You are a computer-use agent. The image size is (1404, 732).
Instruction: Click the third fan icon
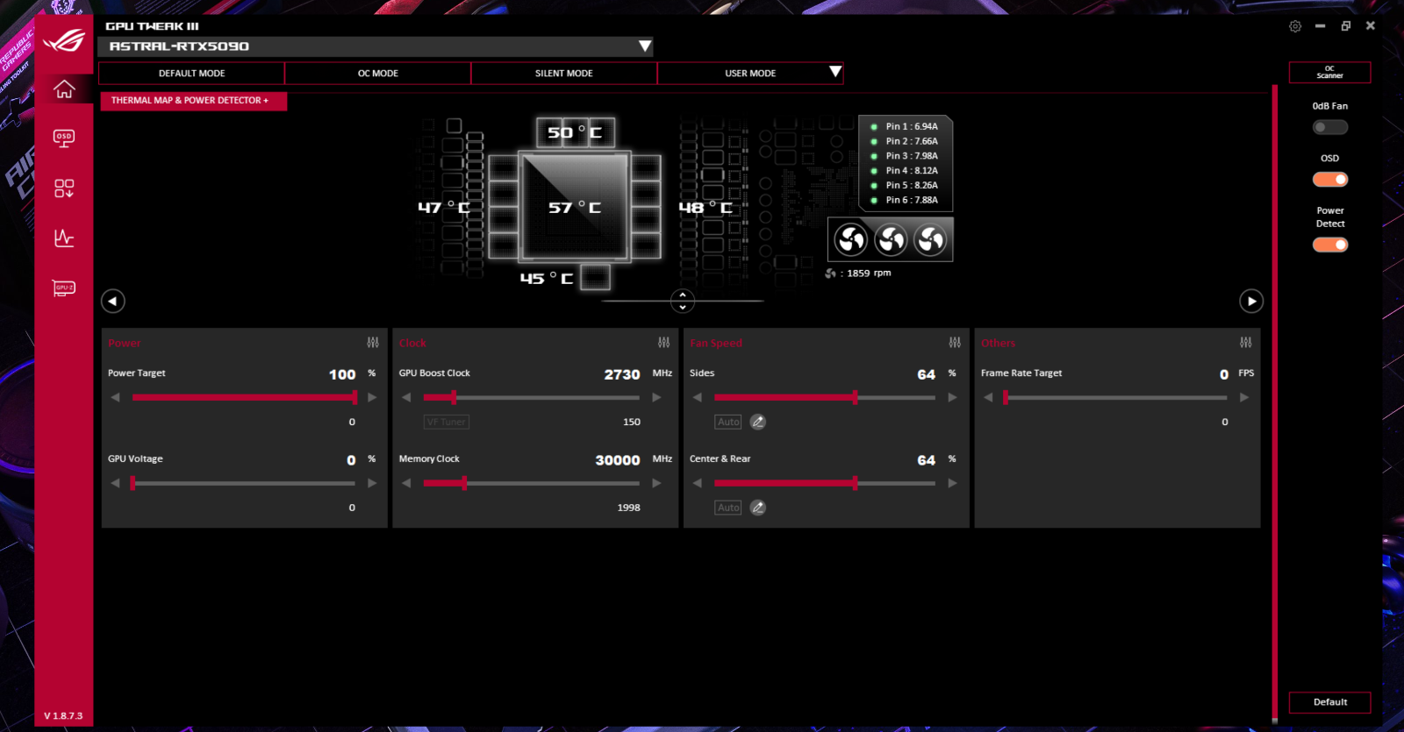930,239
